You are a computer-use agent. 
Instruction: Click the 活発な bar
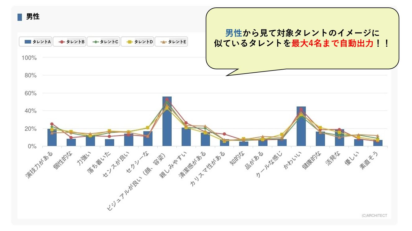click(340, 138)
